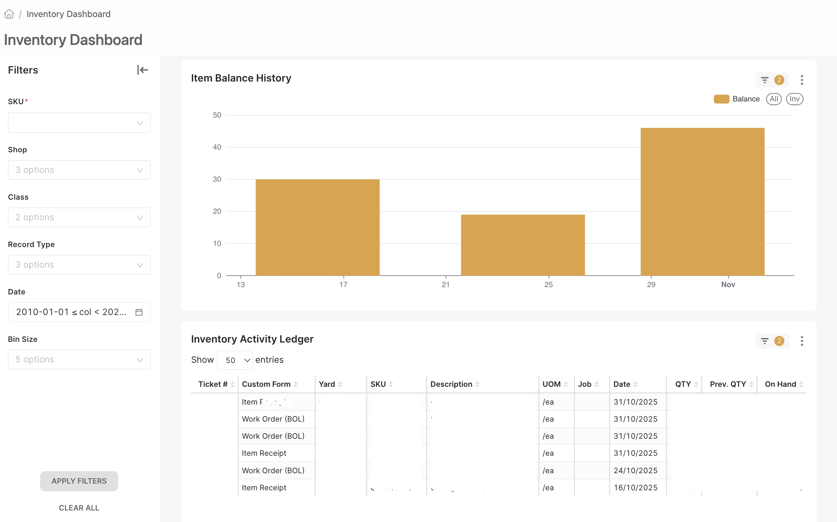
Task: Open Item Balance History filter icon
Action: point(765,80)
